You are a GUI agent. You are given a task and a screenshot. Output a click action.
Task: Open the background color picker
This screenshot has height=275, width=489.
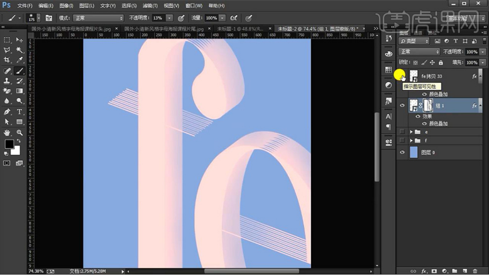16,151
